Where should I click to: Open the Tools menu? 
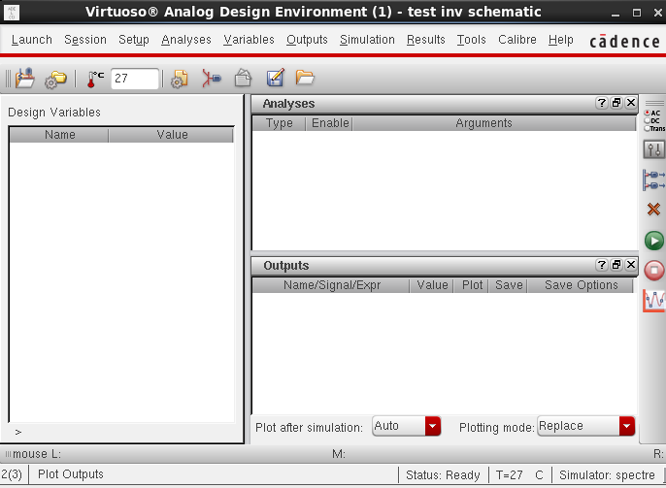pos(472,40)
